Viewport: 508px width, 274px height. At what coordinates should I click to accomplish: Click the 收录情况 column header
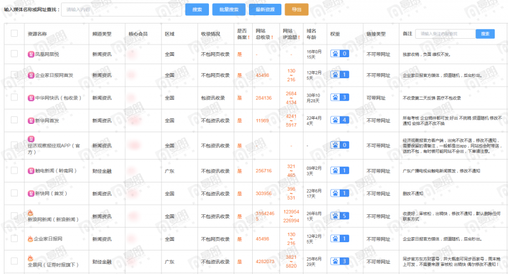(211, 34)
